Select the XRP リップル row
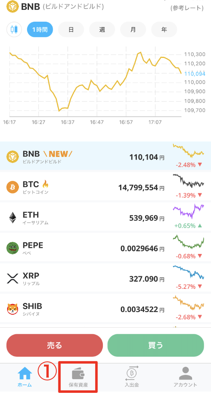Viewport: 211px width, 398px height. click(105, 279)
